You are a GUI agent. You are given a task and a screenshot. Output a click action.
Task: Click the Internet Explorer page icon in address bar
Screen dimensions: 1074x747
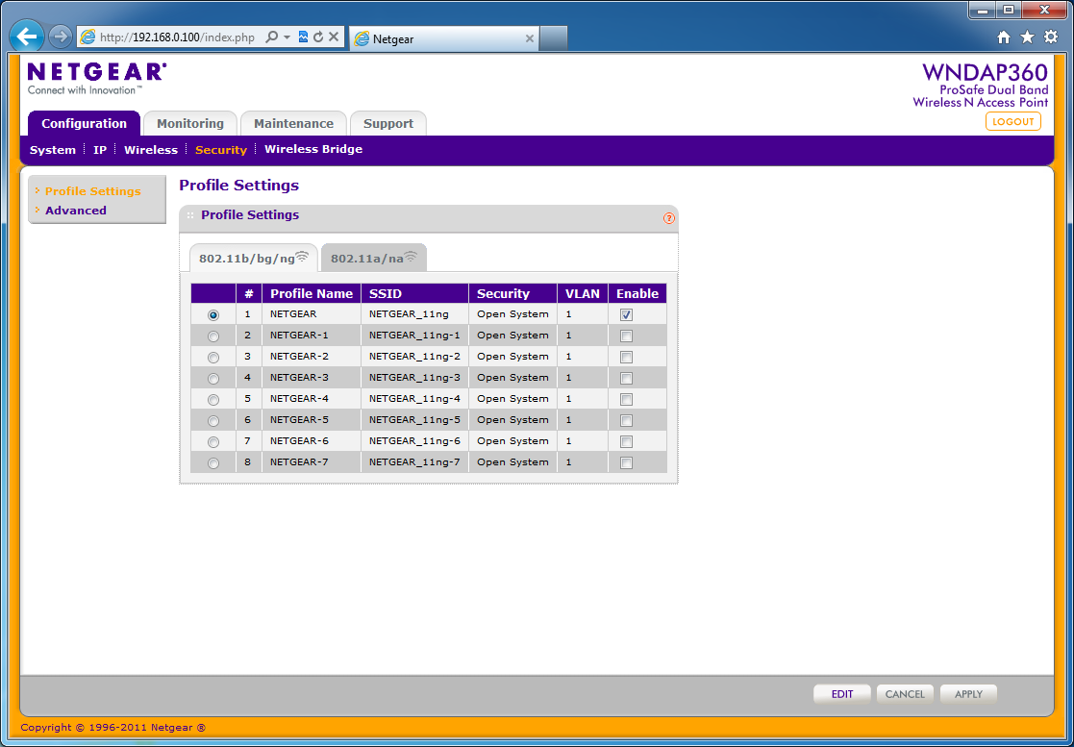point(87,37)
